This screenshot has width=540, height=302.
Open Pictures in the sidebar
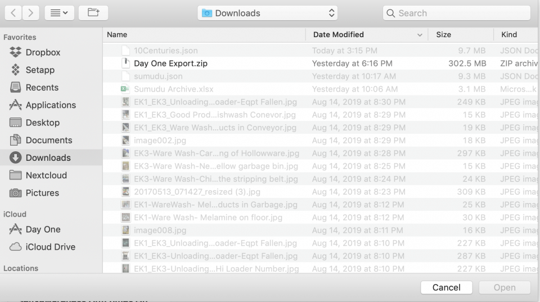click(51, 193)
